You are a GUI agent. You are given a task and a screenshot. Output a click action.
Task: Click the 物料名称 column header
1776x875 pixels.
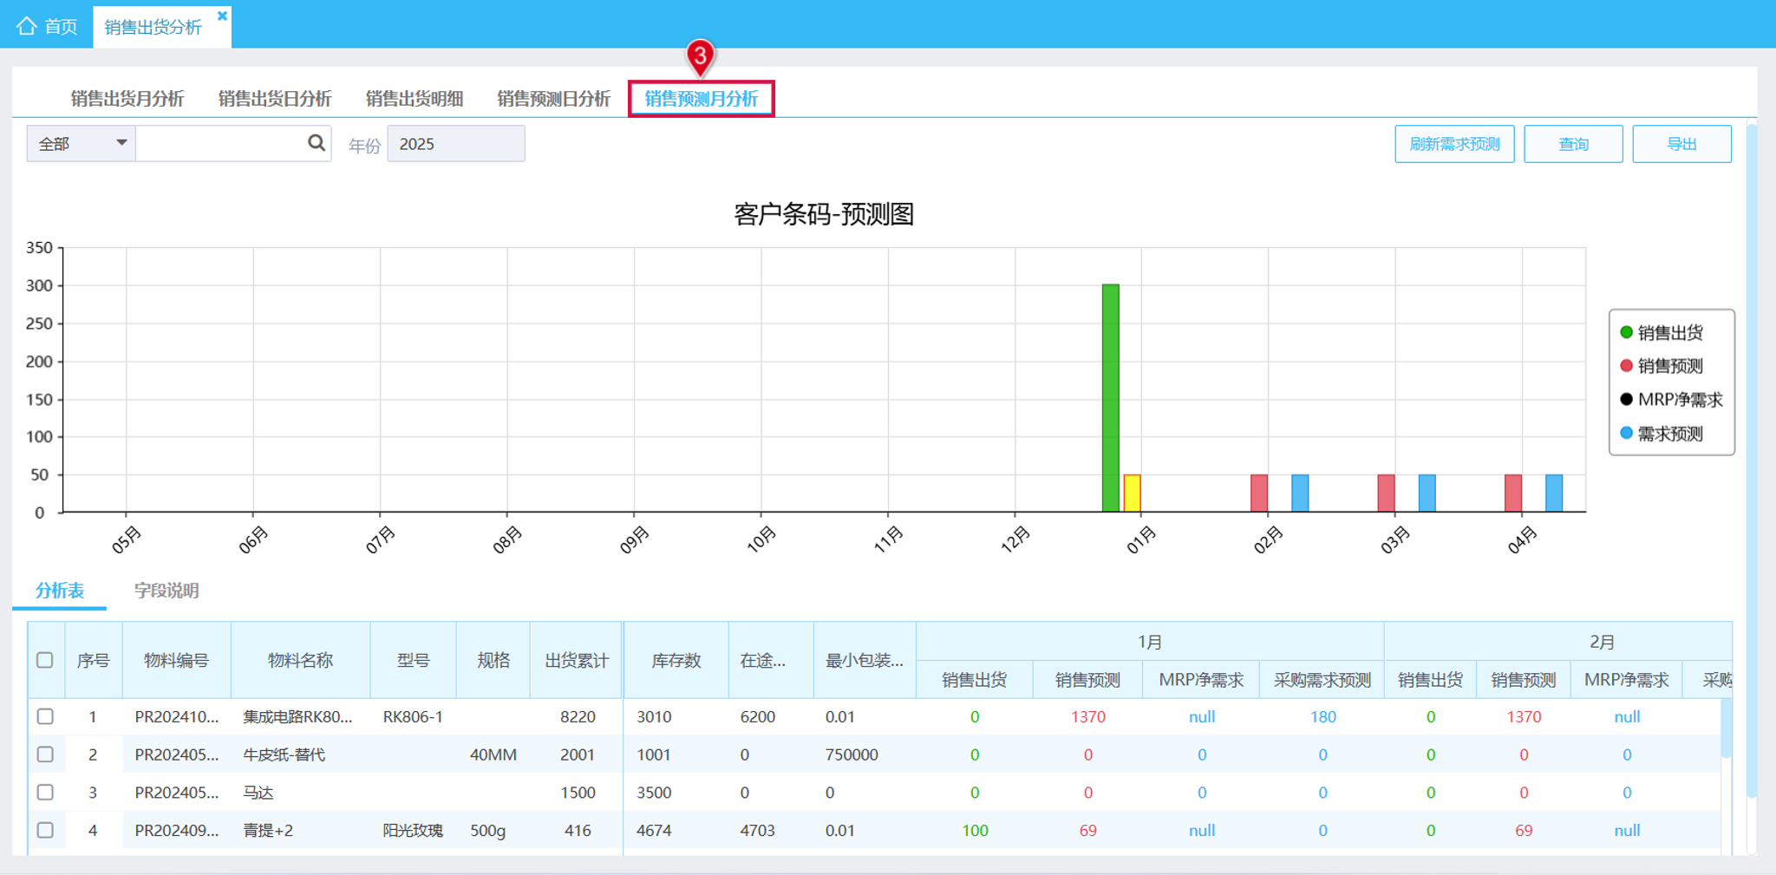coord(300,660)
